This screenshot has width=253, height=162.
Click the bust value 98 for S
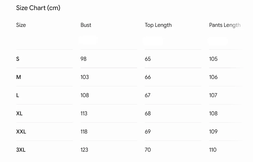(x=84, y=59)
